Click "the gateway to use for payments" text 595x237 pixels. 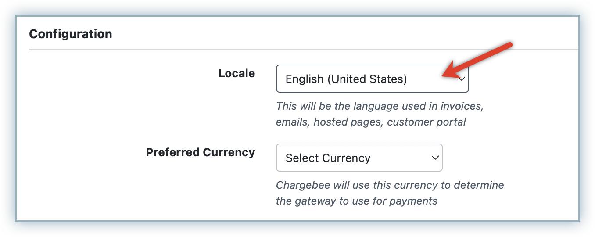point(356,201)
